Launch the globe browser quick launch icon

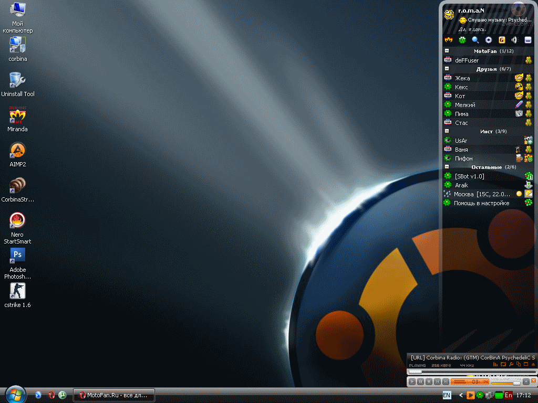click(38, 395)
